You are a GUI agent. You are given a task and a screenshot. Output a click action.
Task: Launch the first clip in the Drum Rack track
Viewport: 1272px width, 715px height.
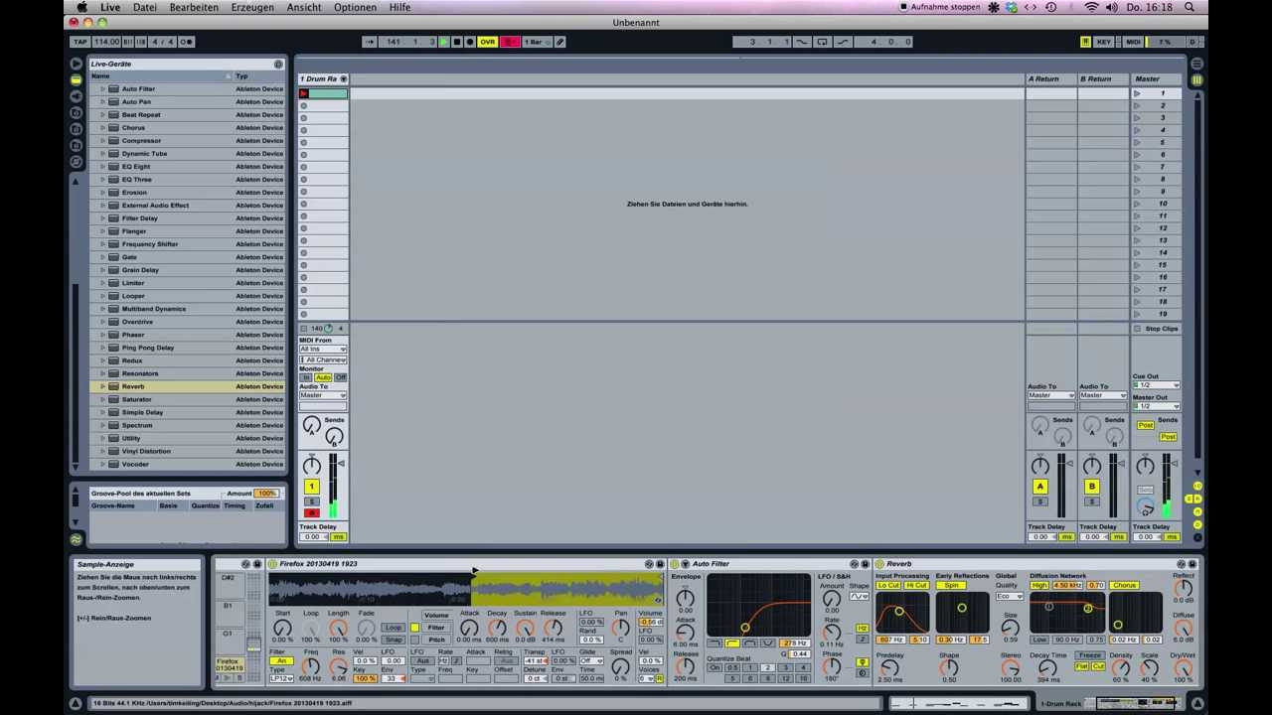304,93
